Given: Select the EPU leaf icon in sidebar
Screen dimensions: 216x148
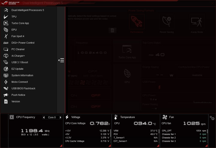Looking at the screenshot, I should [x=6, y=30].
